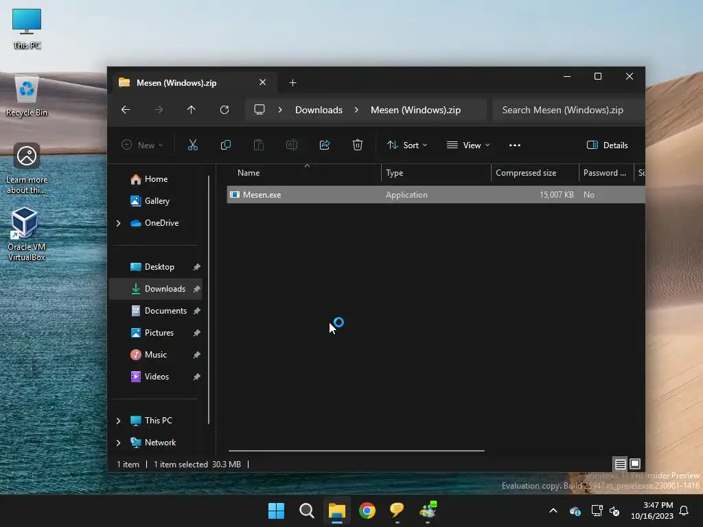Open Google Chrome from taskbar
Screen dimensions: 703x527
[x=367, y=511]
